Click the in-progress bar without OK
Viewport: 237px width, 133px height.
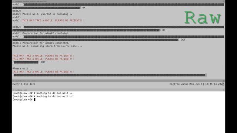110,75
